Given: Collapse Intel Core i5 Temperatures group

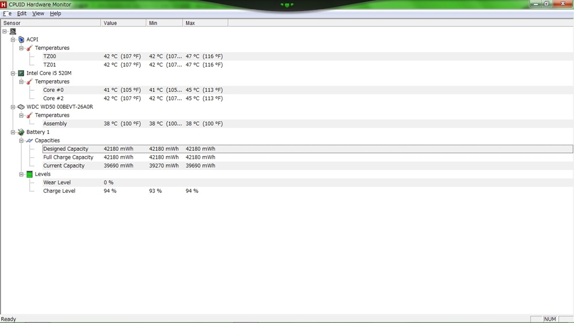Looking at the screenshot, I should click(x=21, y=82).
